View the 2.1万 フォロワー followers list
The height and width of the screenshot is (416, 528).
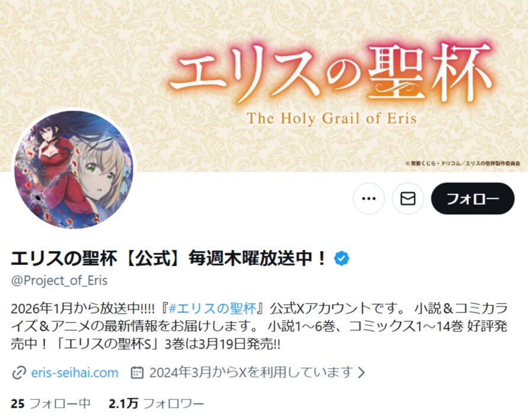(x=156, y=403)
